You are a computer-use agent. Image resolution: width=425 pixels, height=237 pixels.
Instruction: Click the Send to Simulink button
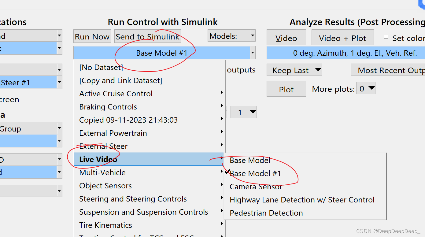(147, 36)
